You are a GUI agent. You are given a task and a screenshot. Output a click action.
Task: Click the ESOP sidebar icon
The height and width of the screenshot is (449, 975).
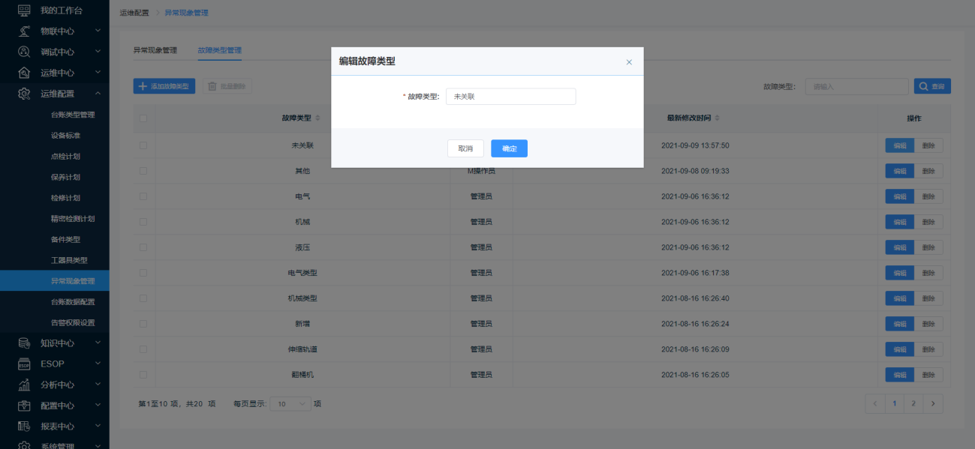pos(24,364)
